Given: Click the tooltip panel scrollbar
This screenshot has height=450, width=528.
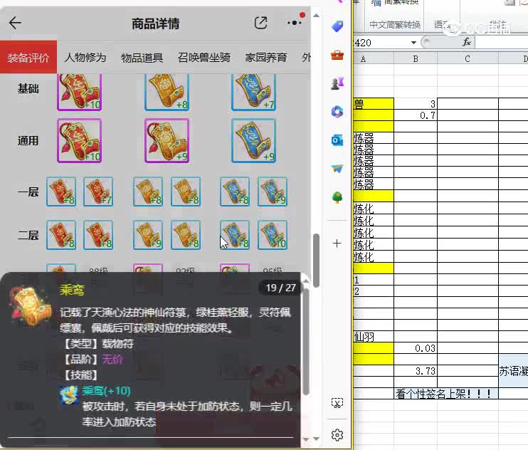Looking at the screenshot, I should point(306,340).
